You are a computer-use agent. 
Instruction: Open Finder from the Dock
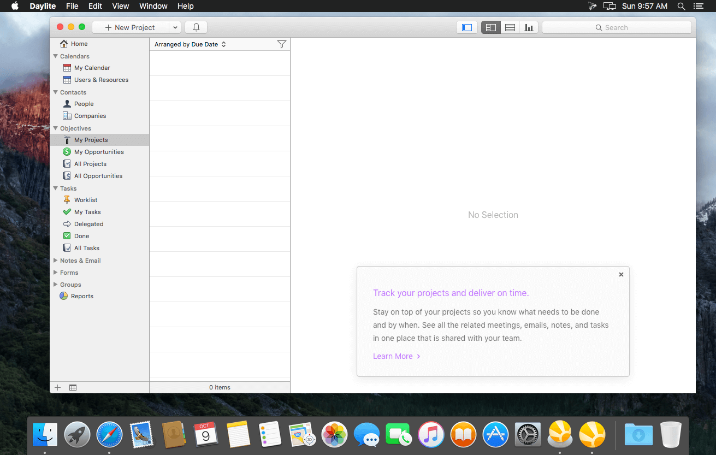click(x=45, y=435)
